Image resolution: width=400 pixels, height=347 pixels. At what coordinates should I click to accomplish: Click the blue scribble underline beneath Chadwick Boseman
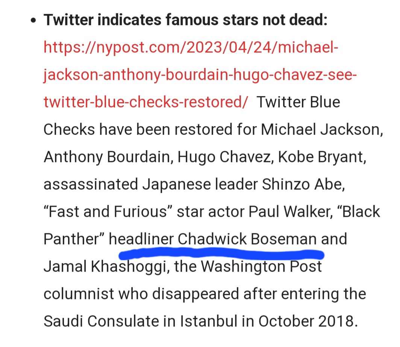coord(221,254)
